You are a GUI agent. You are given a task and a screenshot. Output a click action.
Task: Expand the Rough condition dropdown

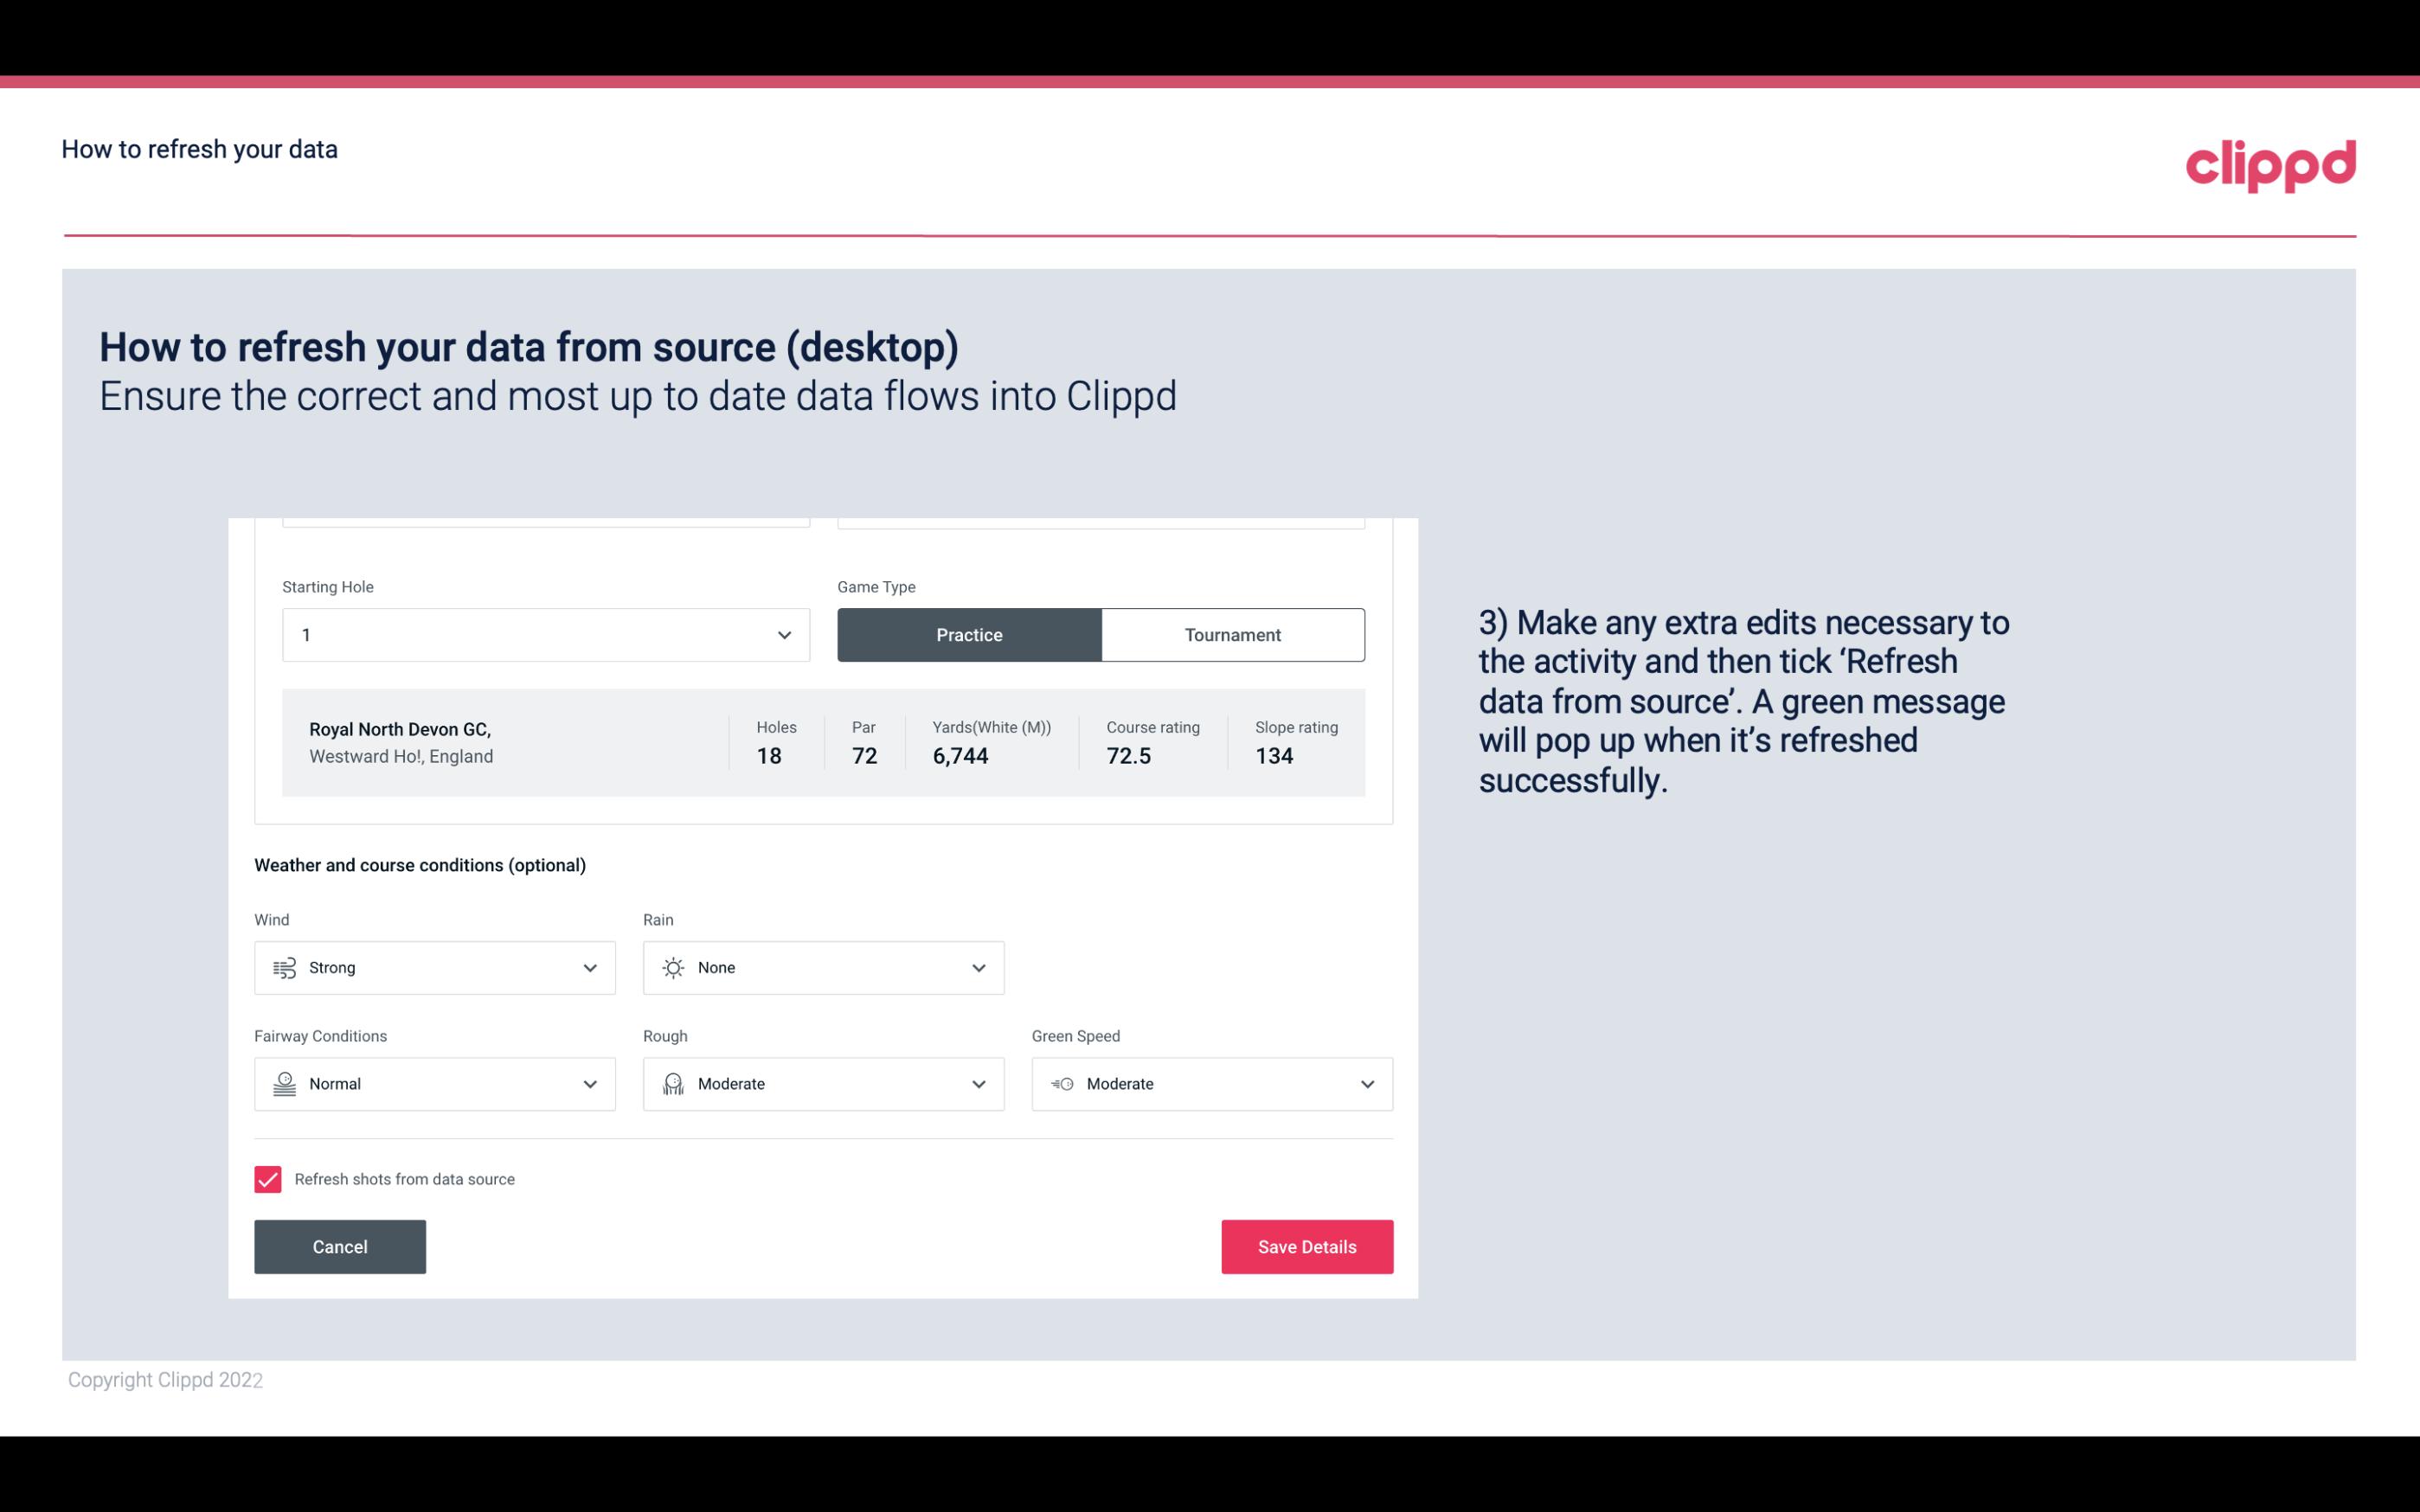(978, 1084)
